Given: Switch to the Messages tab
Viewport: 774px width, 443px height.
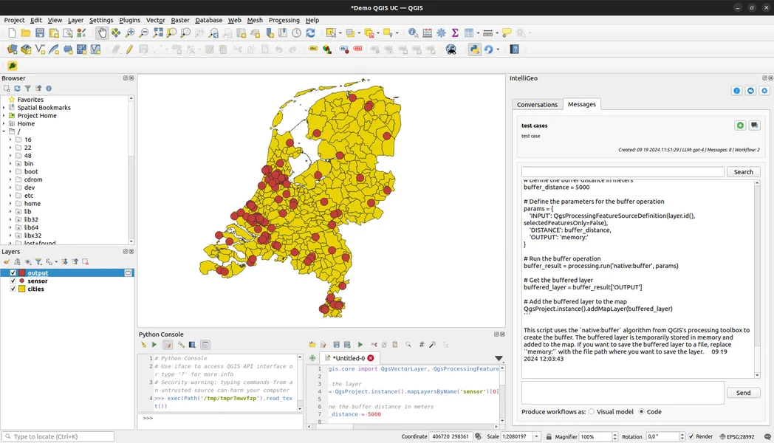Looking at the screenshot, I should coord(581,104).
